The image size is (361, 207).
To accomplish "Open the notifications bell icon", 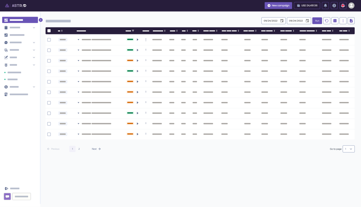I will pyautogui.click(x=325, y=5).
